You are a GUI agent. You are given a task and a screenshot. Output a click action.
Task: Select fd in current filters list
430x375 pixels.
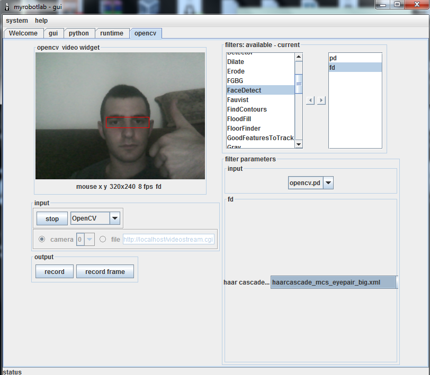[x=355, y=67]
